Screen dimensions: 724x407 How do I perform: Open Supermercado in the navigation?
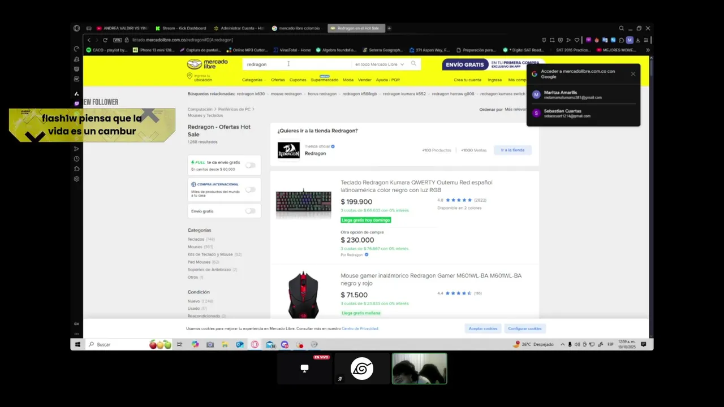pos(324,80)
